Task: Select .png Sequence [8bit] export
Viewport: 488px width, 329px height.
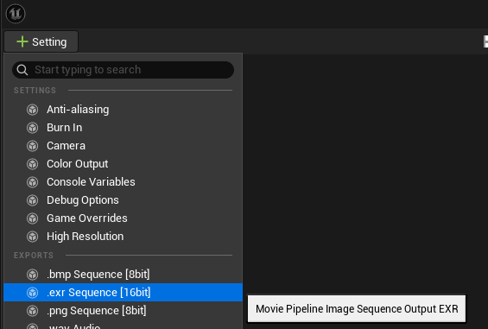Action: (123, 311)
